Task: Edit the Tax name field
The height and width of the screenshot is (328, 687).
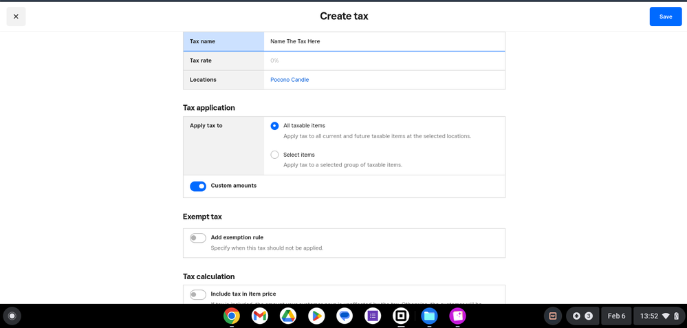Action: pyautogui.click(x=384, y=42)
